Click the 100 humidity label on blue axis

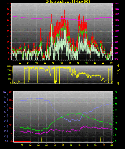4,92
